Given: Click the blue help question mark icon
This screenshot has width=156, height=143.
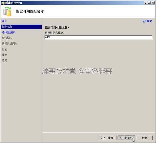Looking at the screenshot, I should pyautogui.click(x=144, y=21).
